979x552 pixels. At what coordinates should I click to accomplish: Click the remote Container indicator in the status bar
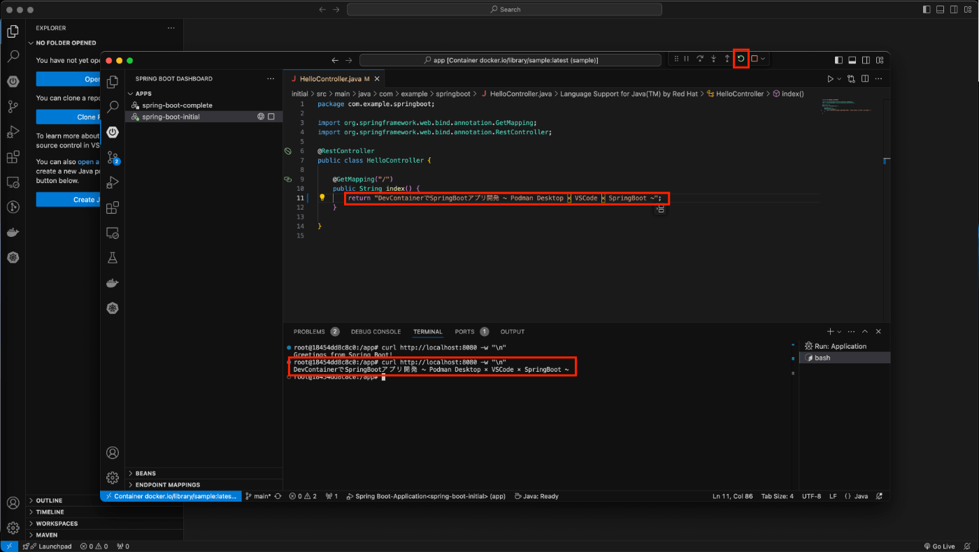[x=171, y=496]
